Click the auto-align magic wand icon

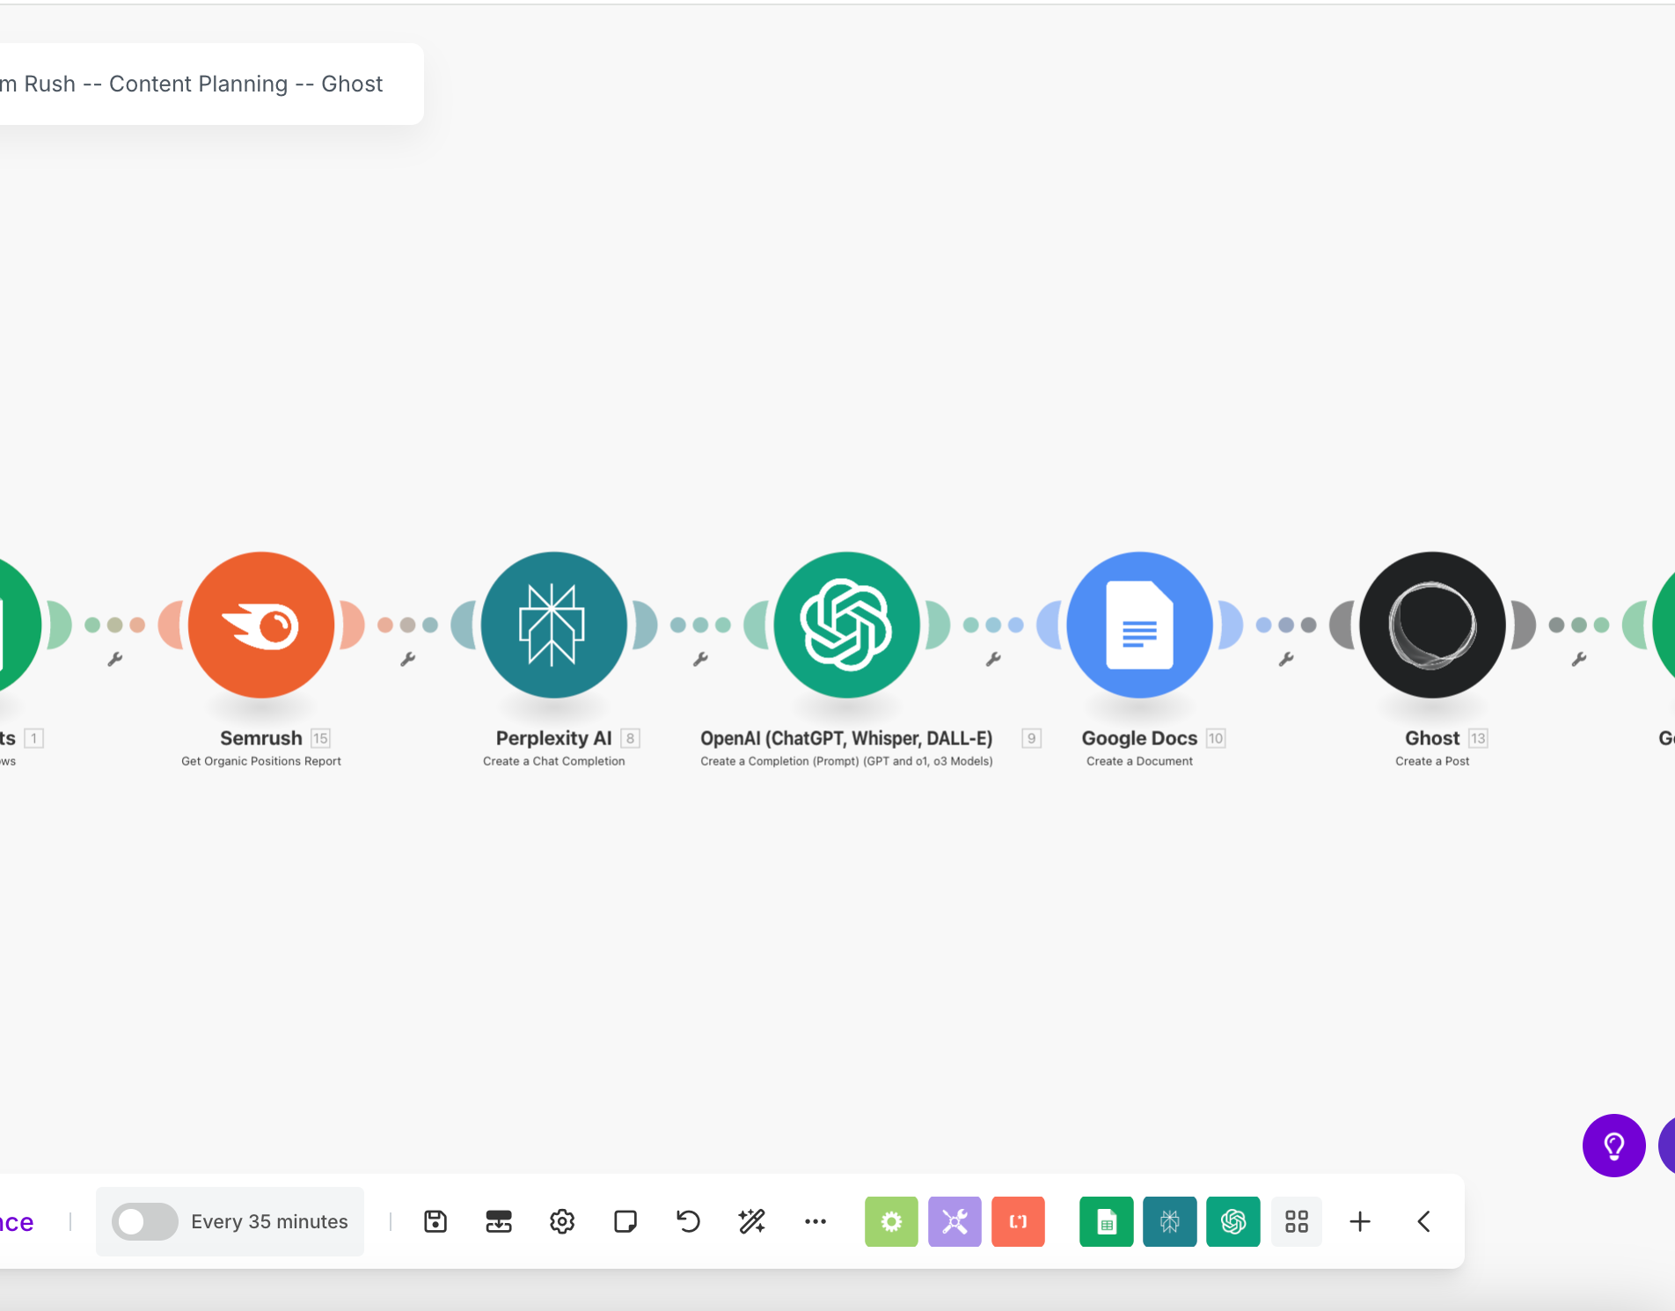pos(752,1221)
